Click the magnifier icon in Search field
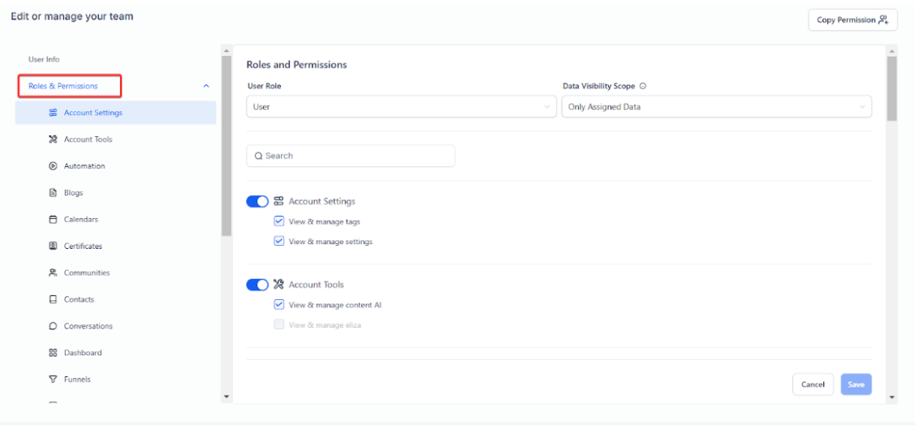 pyautogui.click(x=258, y=157)
